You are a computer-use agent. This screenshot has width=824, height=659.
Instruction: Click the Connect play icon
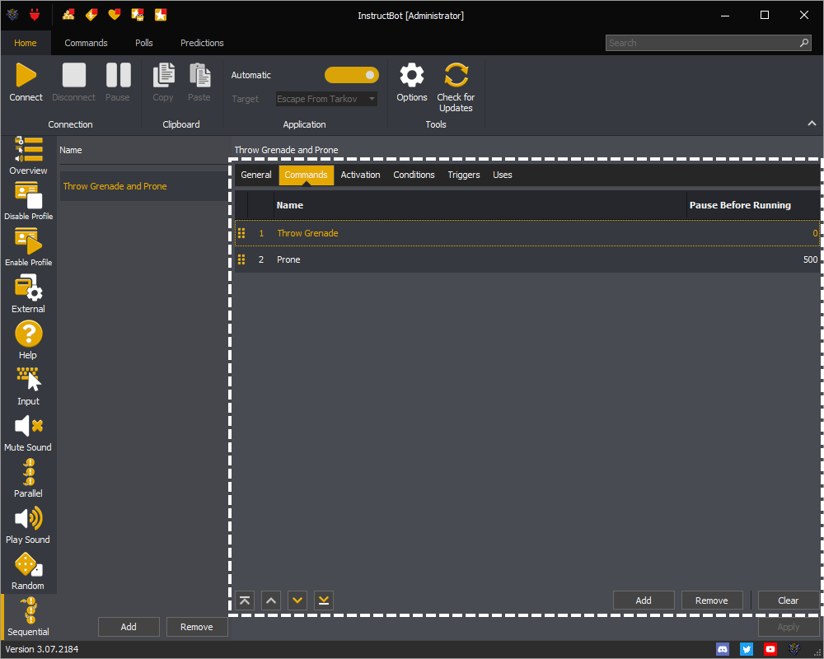pos(26,75)
